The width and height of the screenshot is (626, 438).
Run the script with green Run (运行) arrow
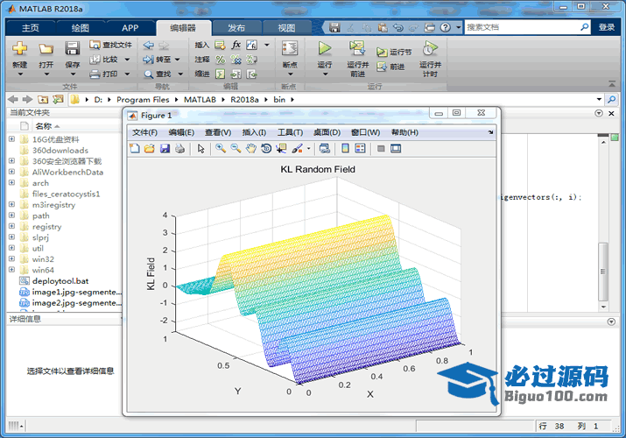pyautogui.click(x=325, y=48)
